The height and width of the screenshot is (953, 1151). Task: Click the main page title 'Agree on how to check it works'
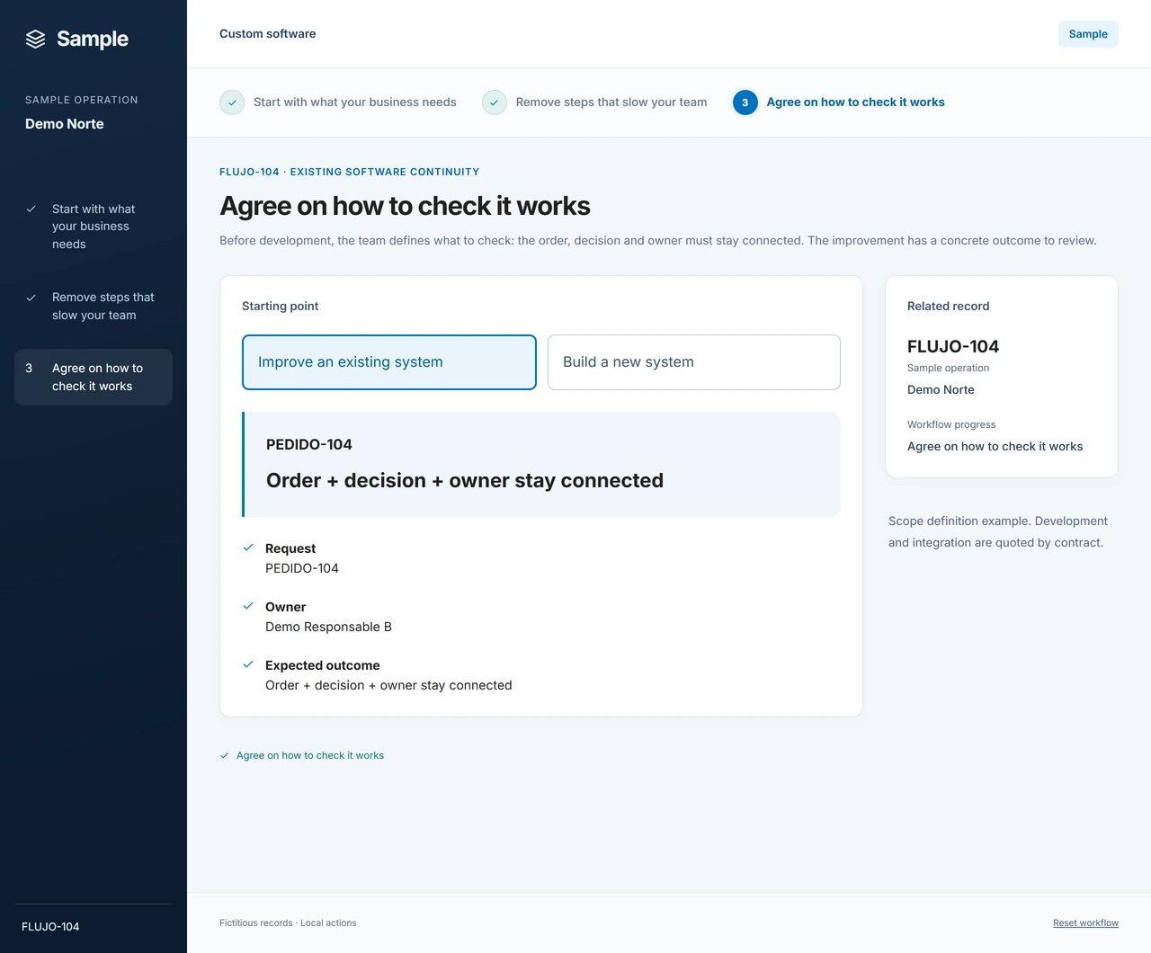(405, 206)
